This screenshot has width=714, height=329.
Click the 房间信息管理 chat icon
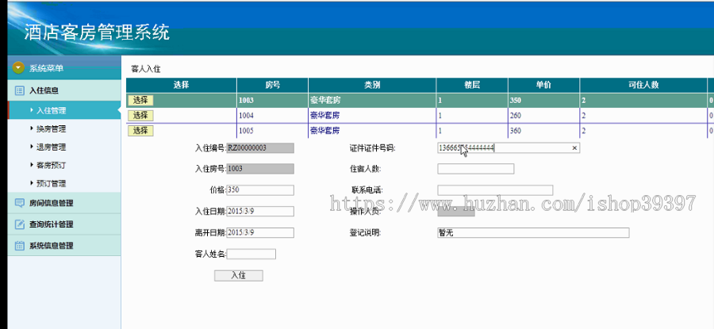tap(20, 203)
